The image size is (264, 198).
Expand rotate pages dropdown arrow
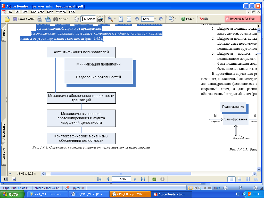point(176,19)
